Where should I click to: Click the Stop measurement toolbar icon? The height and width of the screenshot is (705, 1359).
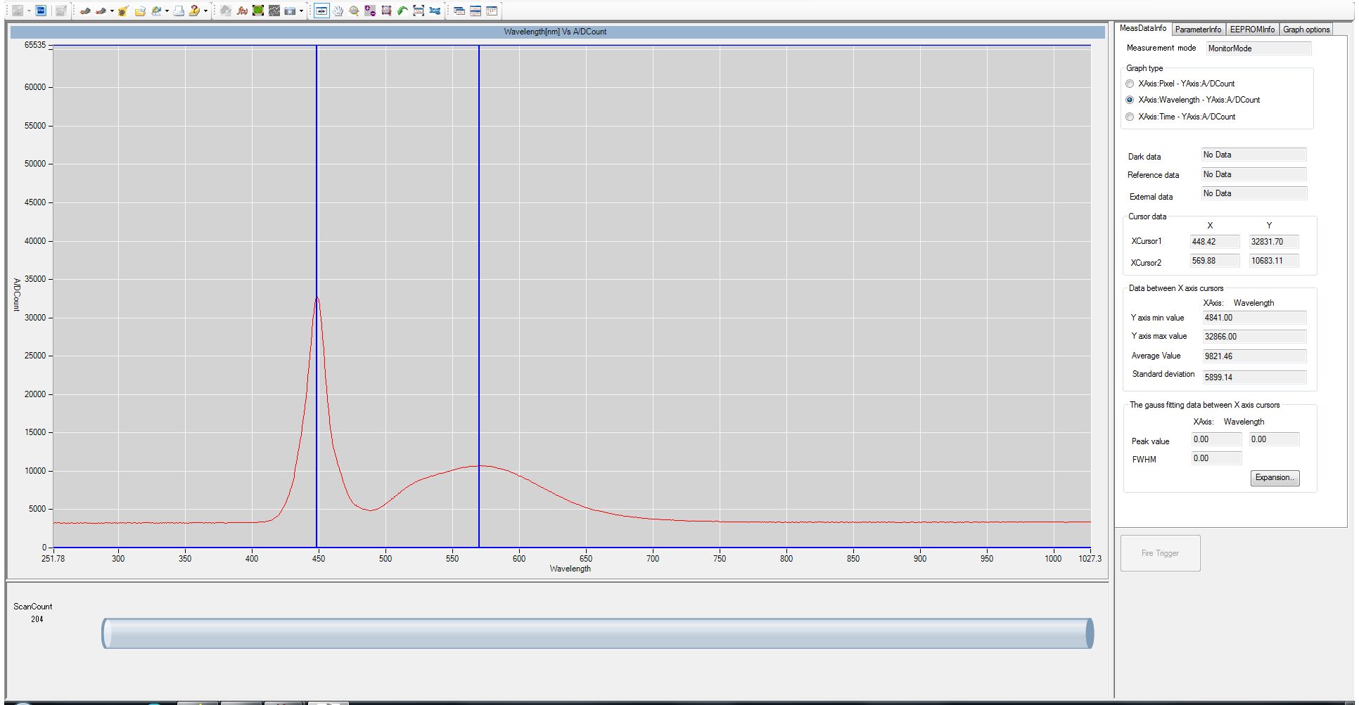tap(41, 11)
